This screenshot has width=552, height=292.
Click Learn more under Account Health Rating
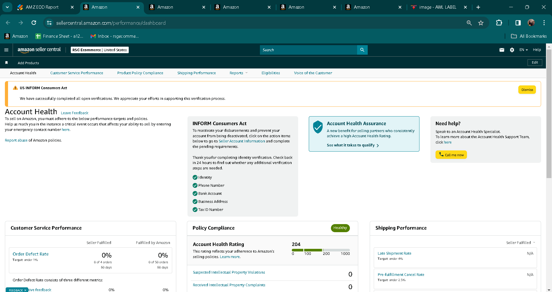pos(230,257)
